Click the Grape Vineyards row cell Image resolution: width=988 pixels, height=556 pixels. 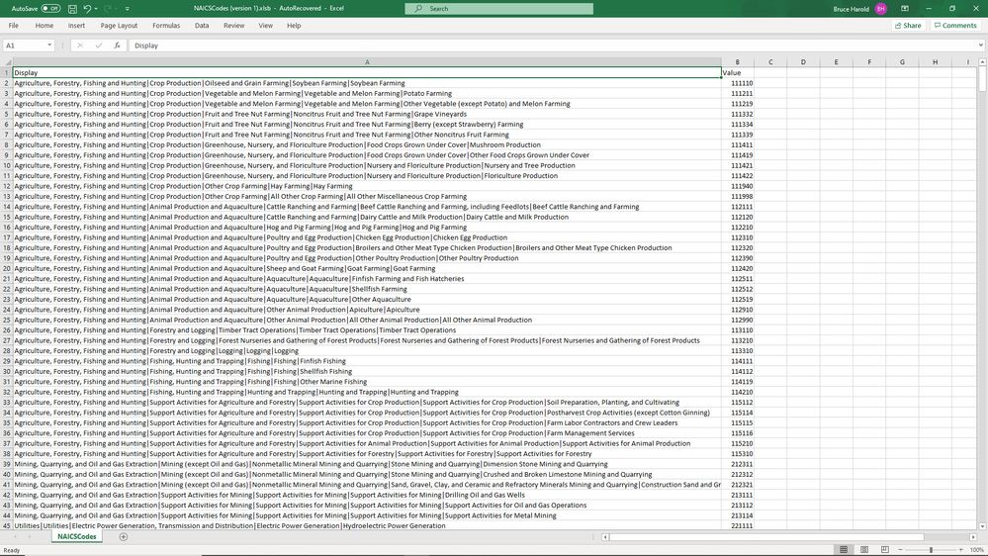point(367,114)
